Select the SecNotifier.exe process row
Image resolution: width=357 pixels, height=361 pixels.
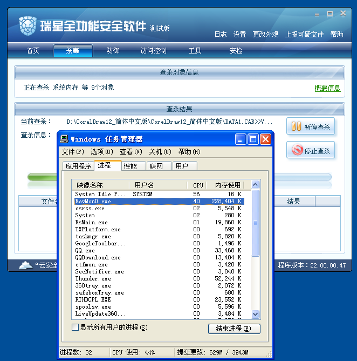(x=159, y=271)
